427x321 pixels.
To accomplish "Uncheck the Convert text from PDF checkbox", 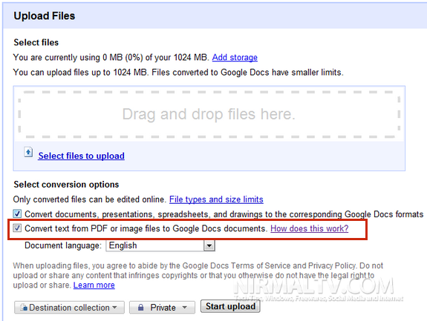I will (x=17, y=228).
